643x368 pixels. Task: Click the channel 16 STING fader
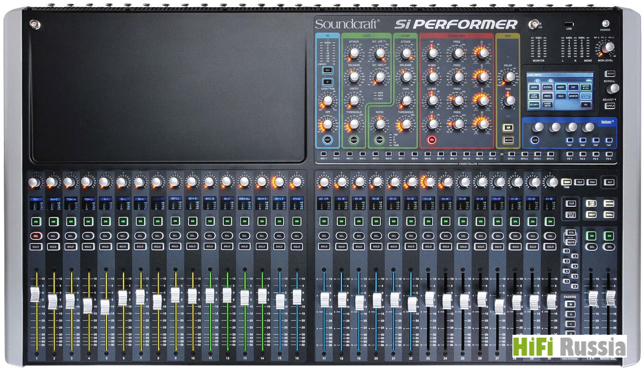pyautogui.click(x=297, y=296)
